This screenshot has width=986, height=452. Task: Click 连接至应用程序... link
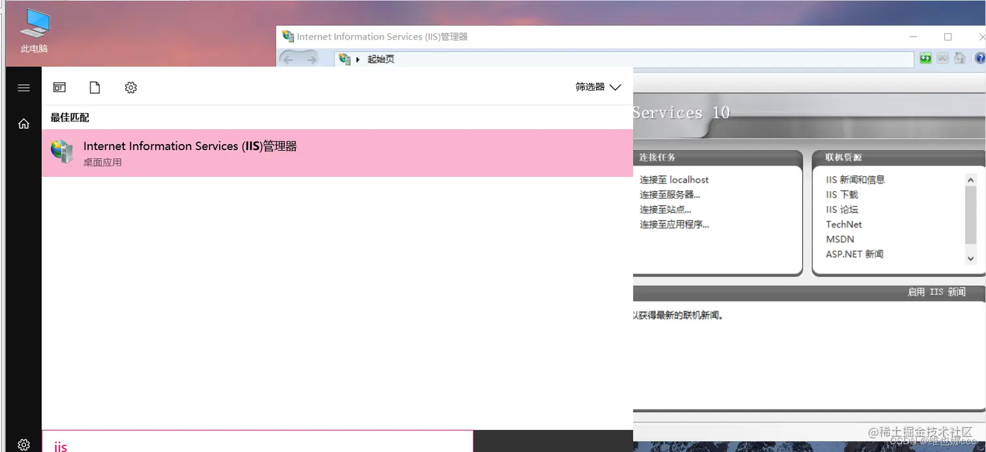click(674, 224)
